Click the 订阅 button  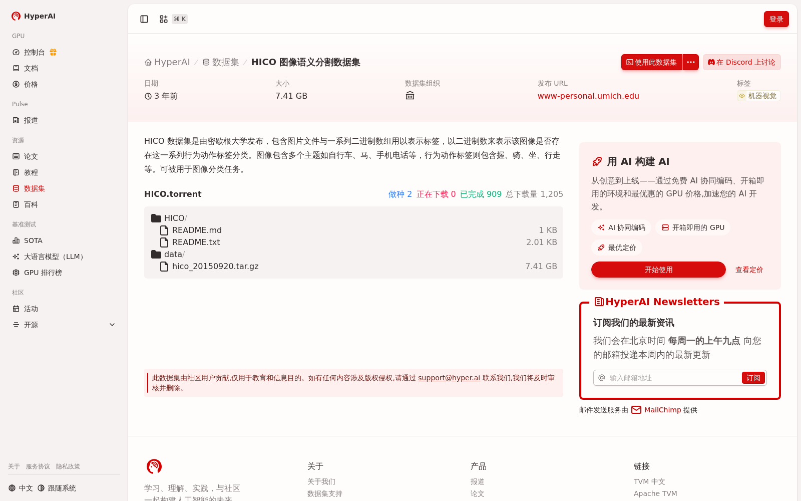[x=753, y=378]
